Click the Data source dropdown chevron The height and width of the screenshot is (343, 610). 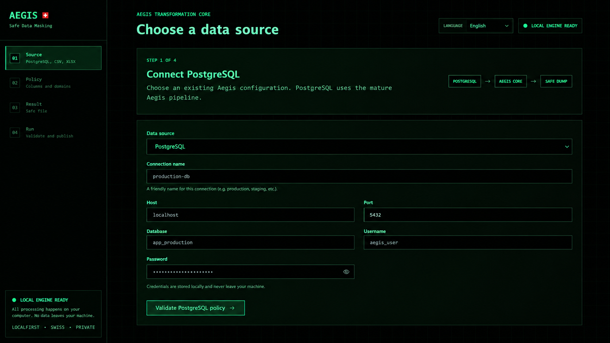click(567, 147)
